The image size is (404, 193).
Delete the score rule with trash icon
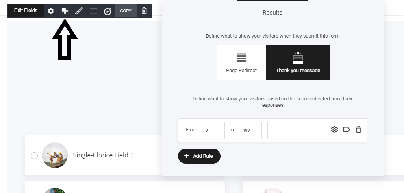click(358, 129)
